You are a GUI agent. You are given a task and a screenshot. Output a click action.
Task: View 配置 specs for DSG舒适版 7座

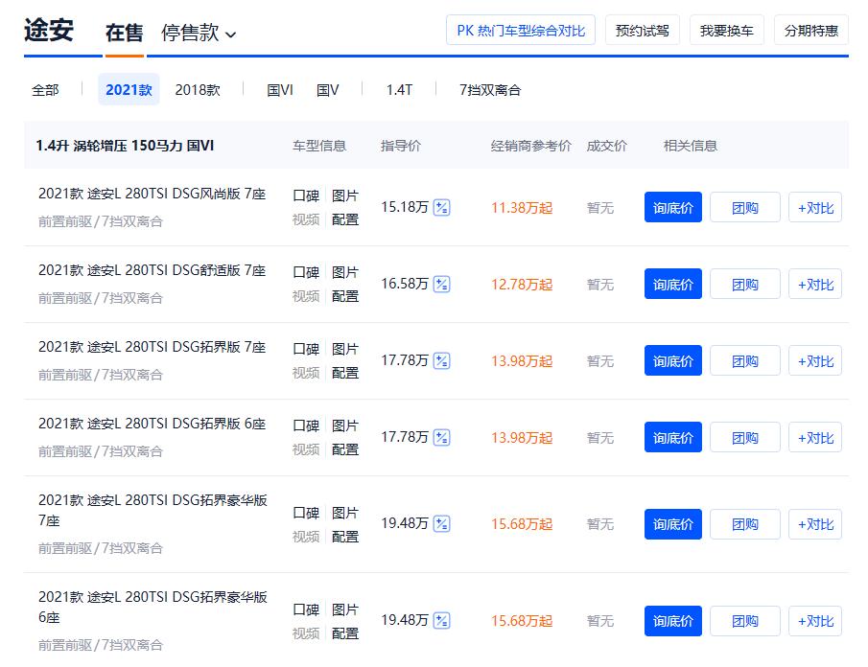pyautogui.click(x=346, y=295)
